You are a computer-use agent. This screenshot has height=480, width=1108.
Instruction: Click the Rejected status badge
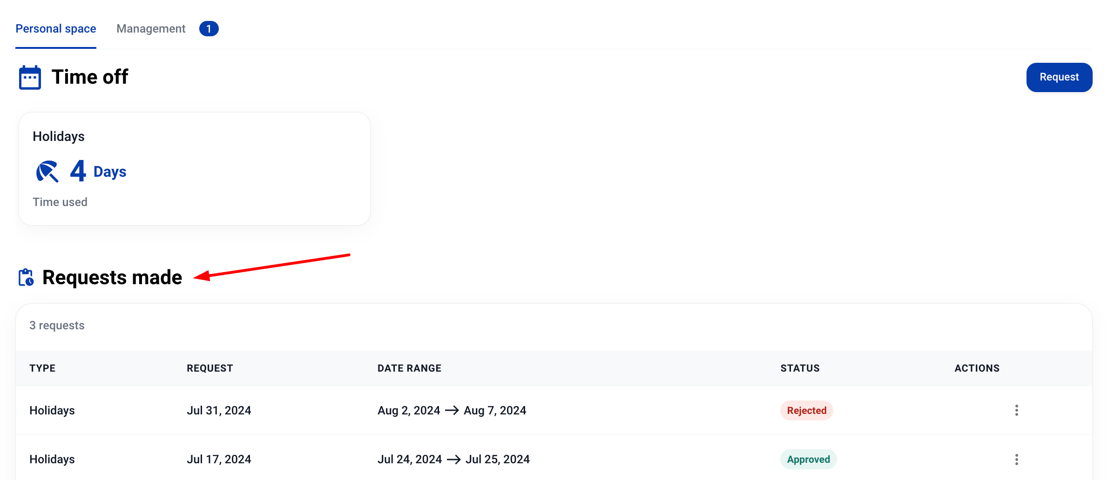coord(806,411)
